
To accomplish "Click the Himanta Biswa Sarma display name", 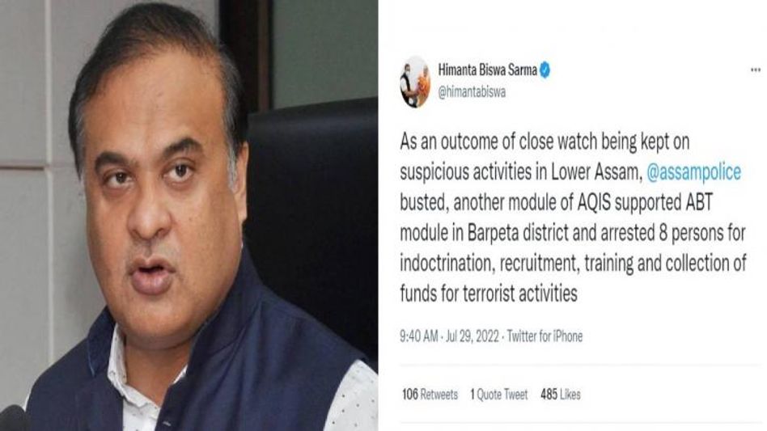I will (x=487, y=70).
